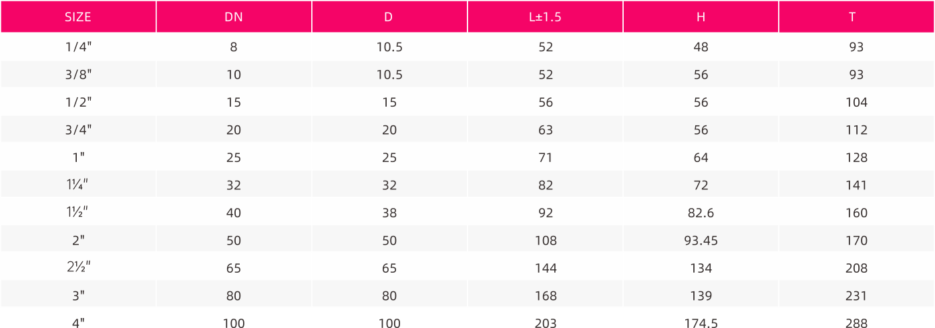Image resolution: width=935 pixels, height=328 pixels.
Task: Select the D column header
Action: click(389, 17)
